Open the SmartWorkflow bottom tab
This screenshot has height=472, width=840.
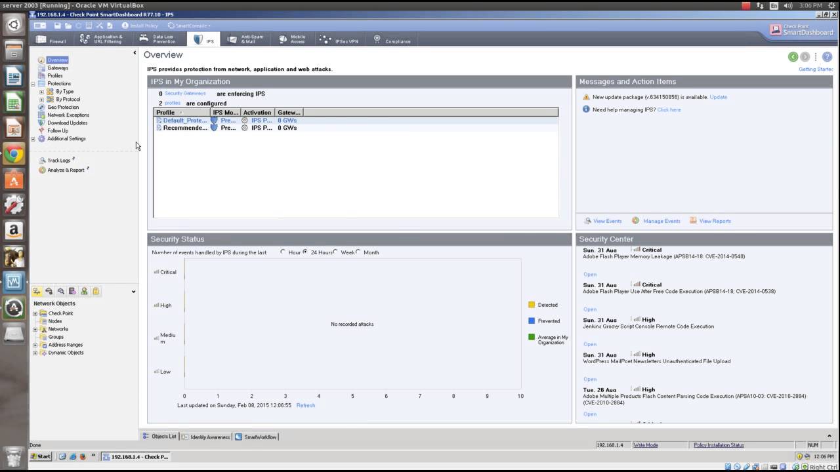point(256,437)
